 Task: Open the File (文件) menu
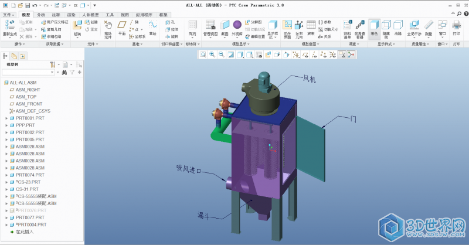[x=8, y=15]
